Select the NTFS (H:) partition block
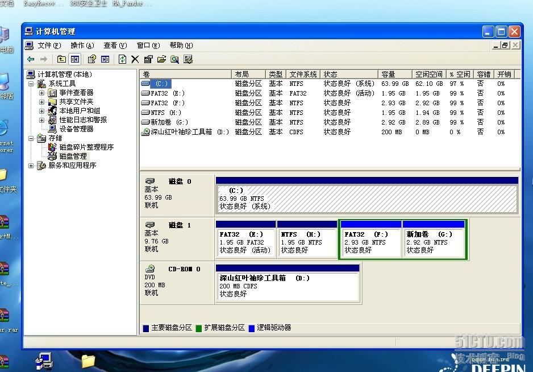This screenshot has width=533, height=372. click(x=307, y=239)
